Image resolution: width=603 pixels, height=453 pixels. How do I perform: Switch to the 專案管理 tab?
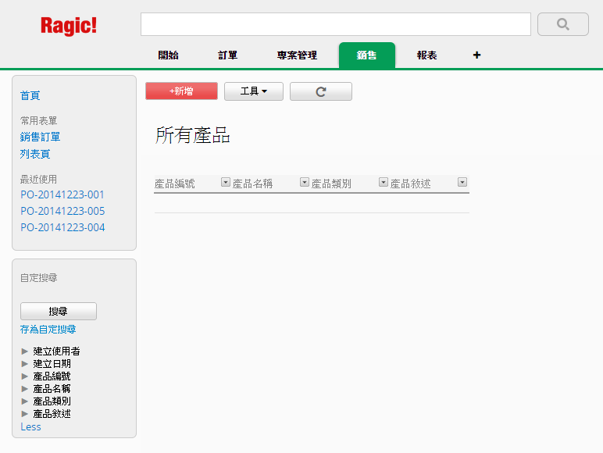point(297,55)
